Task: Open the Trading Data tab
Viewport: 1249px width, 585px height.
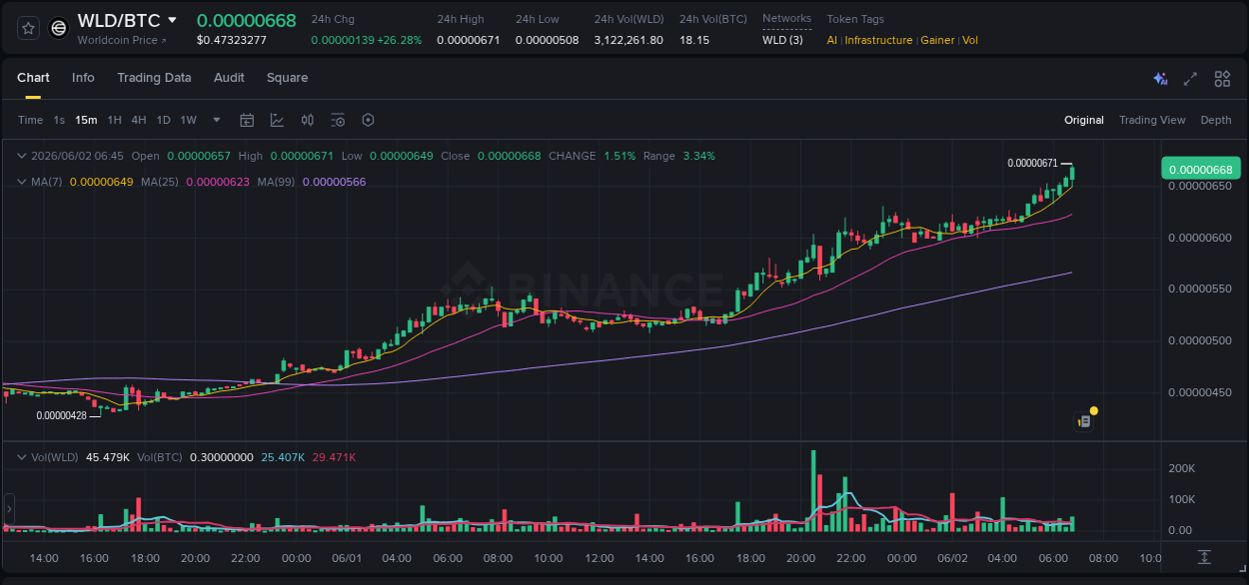Action: click(x=154, y=78)
